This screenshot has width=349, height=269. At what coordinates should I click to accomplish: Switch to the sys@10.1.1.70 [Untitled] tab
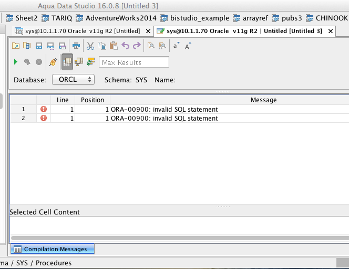[83, 31]
